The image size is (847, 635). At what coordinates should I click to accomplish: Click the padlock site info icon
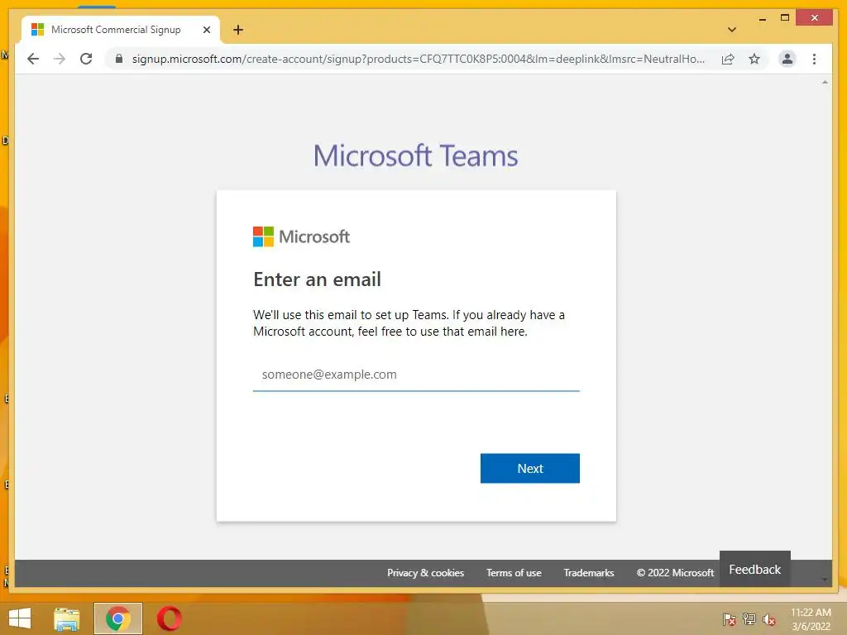click(119, 59)
